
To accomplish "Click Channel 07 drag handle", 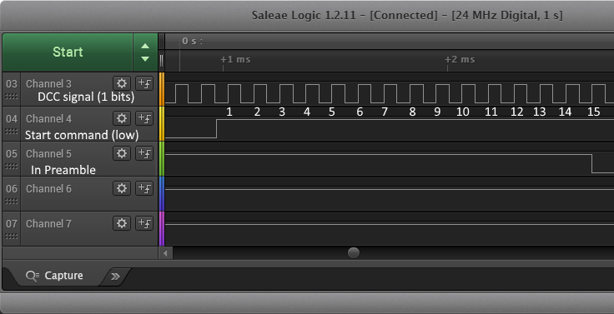I will [12, 237].
